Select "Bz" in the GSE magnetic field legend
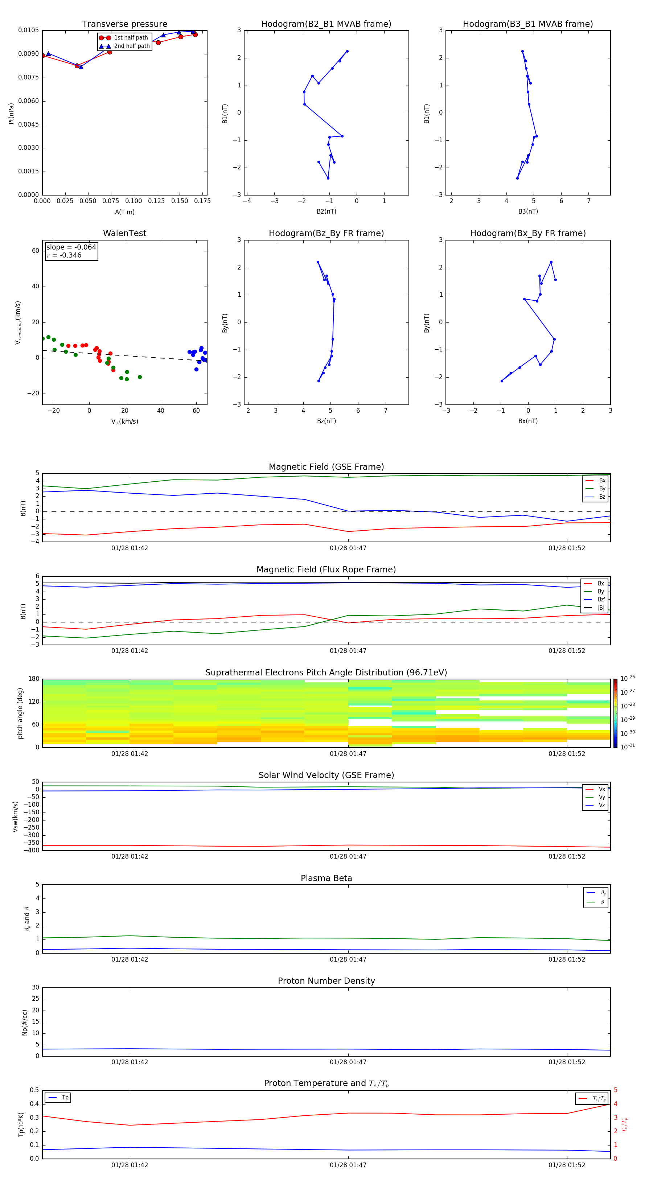The height and width of the screenshot is (1197, 653). click(x=595, y=497)
